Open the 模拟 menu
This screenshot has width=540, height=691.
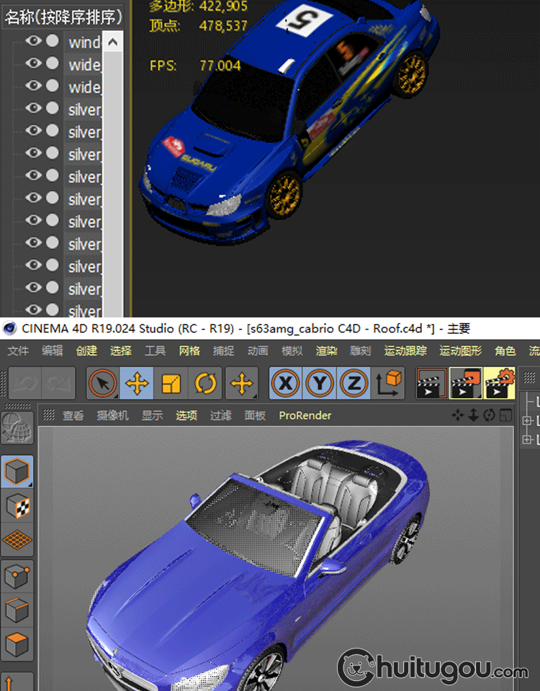tap(292, 351)
